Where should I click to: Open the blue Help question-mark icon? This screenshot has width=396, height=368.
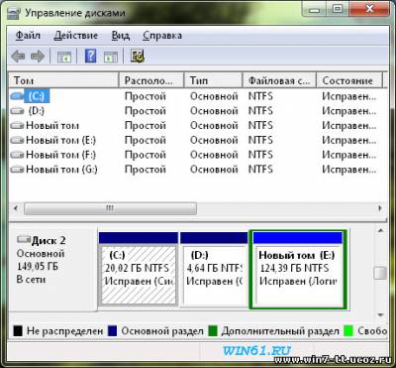(x=90, y=56)
